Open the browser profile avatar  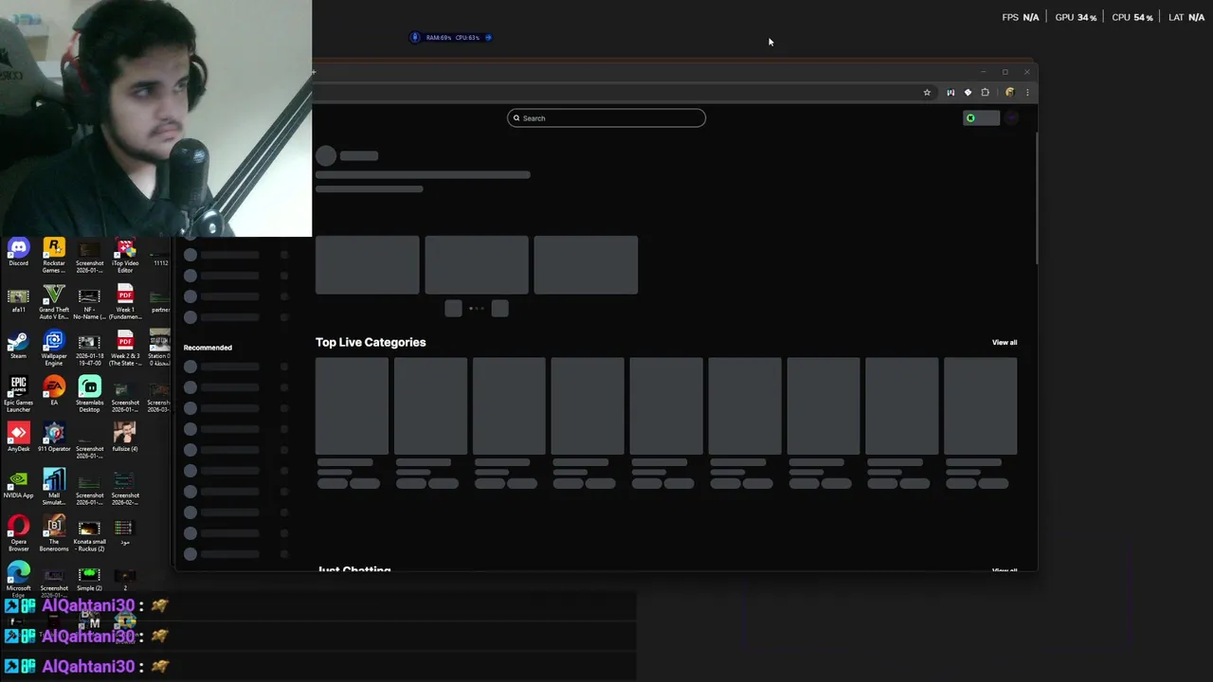pos(1009,93)
